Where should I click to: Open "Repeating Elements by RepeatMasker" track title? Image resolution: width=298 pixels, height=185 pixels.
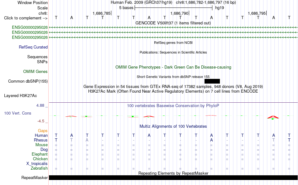pos(173,173)
